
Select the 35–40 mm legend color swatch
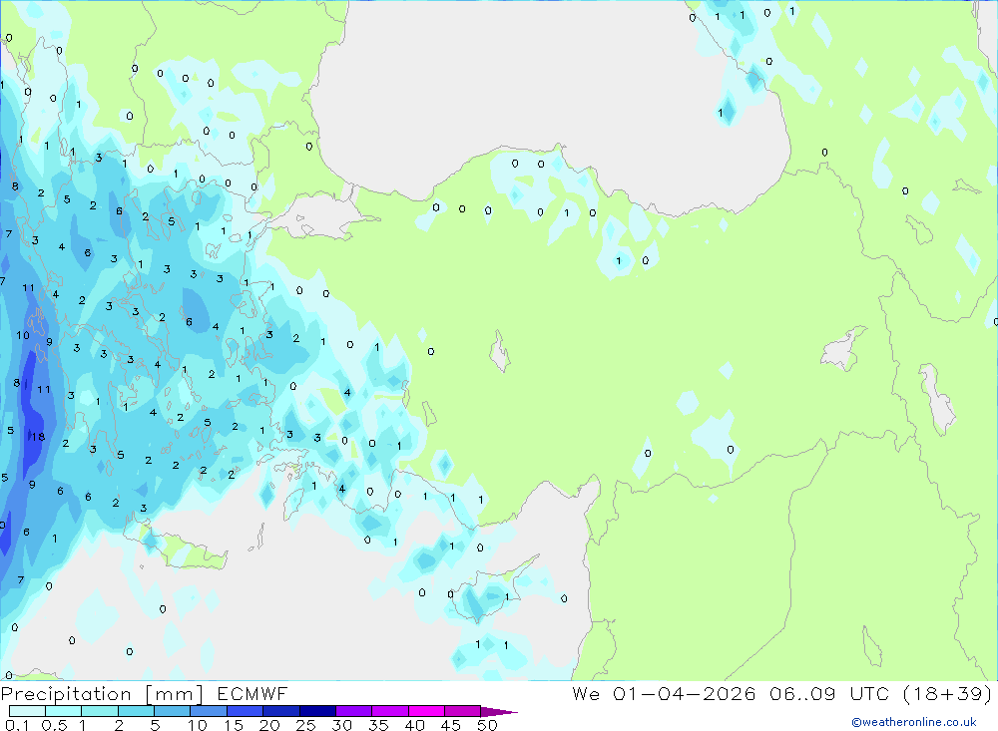pyautogui.click(x=390, y=711)
